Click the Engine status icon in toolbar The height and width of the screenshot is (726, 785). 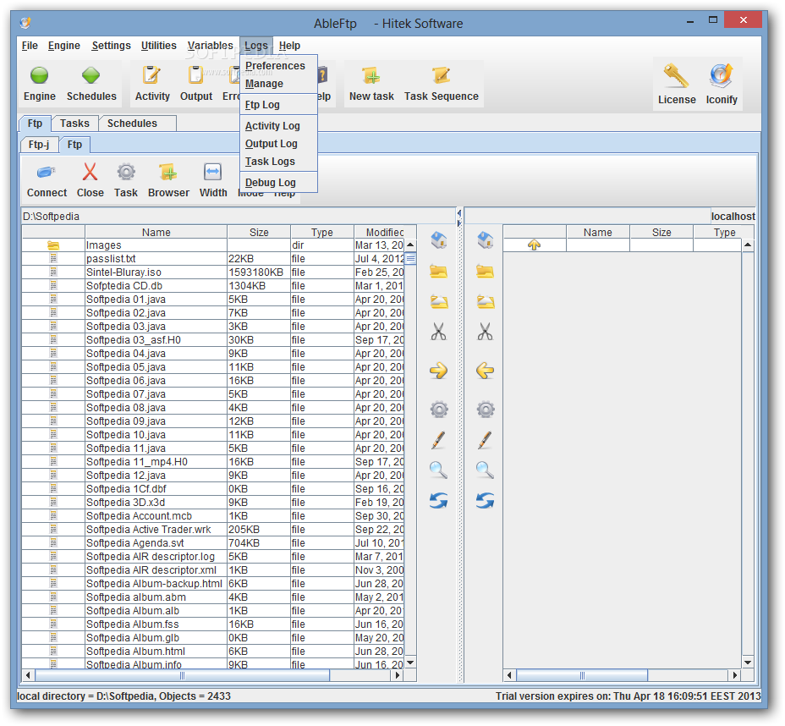coord(40,75)
